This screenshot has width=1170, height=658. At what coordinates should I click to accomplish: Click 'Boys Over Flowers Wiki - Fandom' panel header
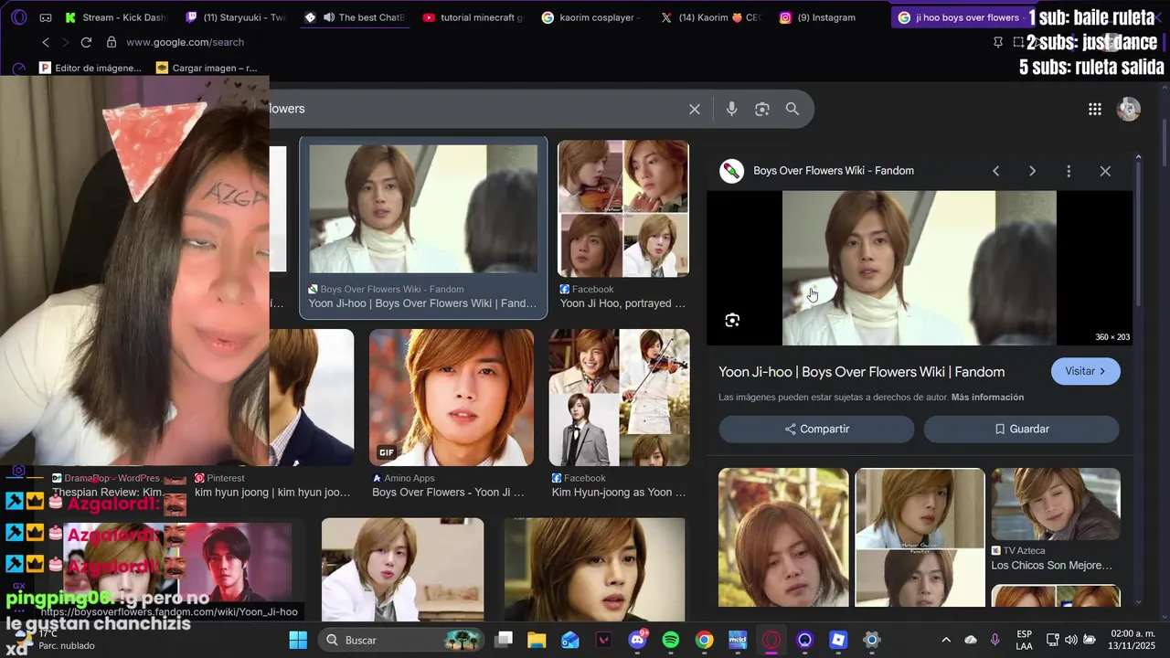point(834,171)
